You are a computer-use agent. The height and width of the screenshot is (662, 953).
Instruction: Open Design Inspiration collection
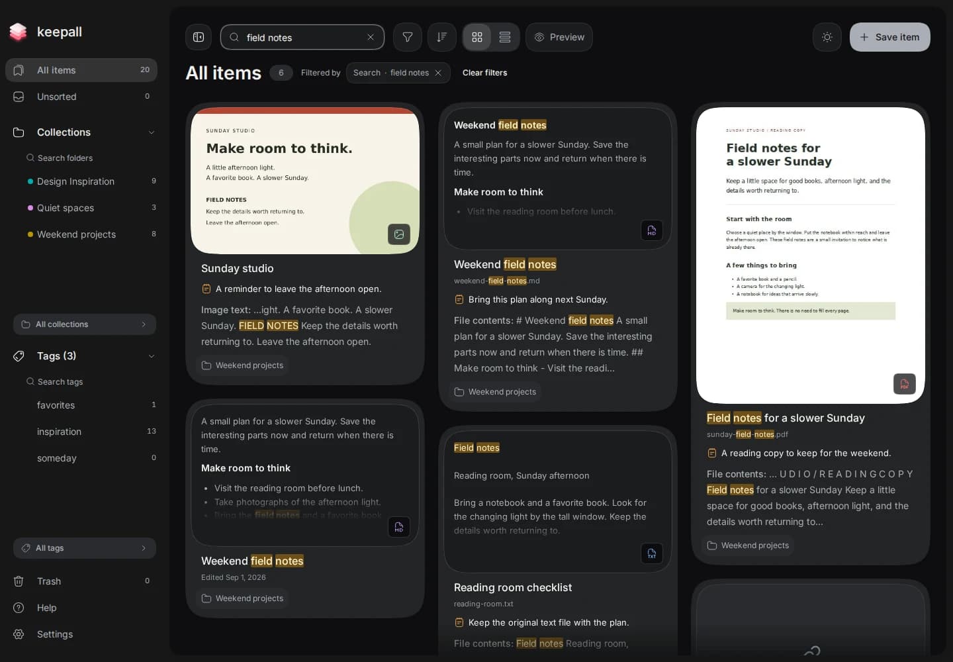click(91, 181)
